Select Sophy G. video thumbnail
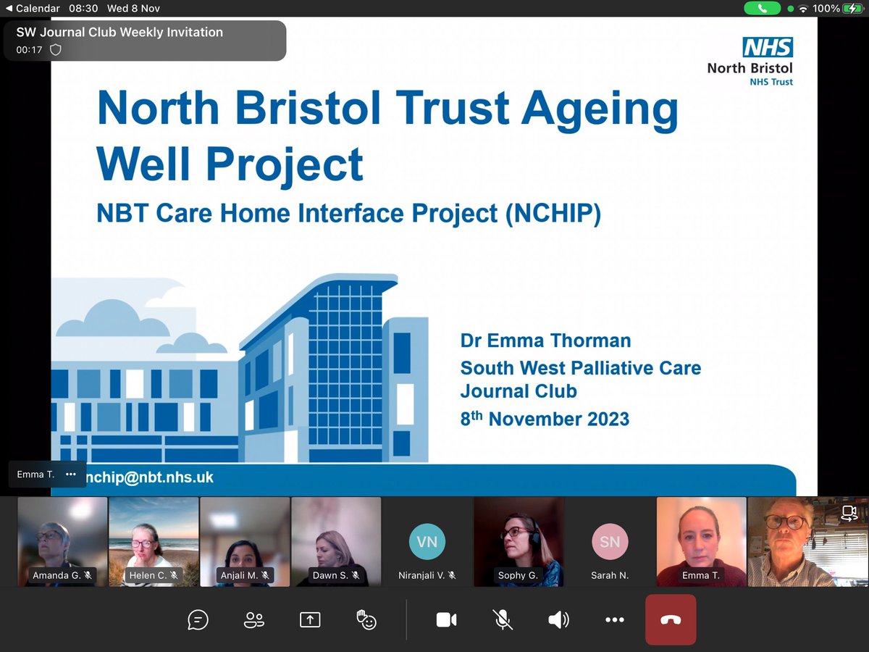The image size is (869, 652). coord(519,541)
